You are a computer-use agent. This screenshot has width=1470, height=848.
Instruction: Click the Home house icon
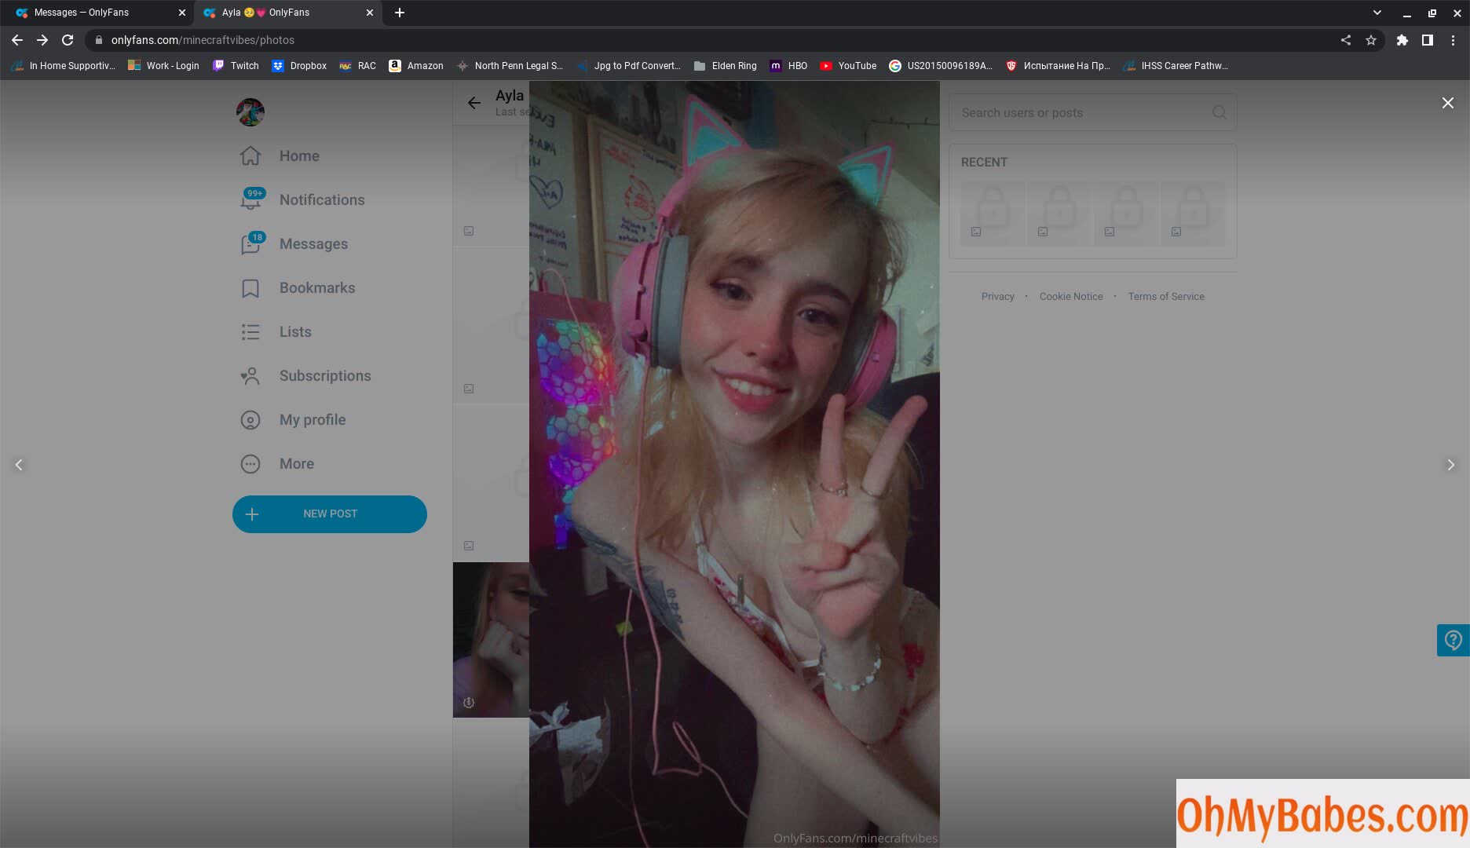(x=250, y=155)
